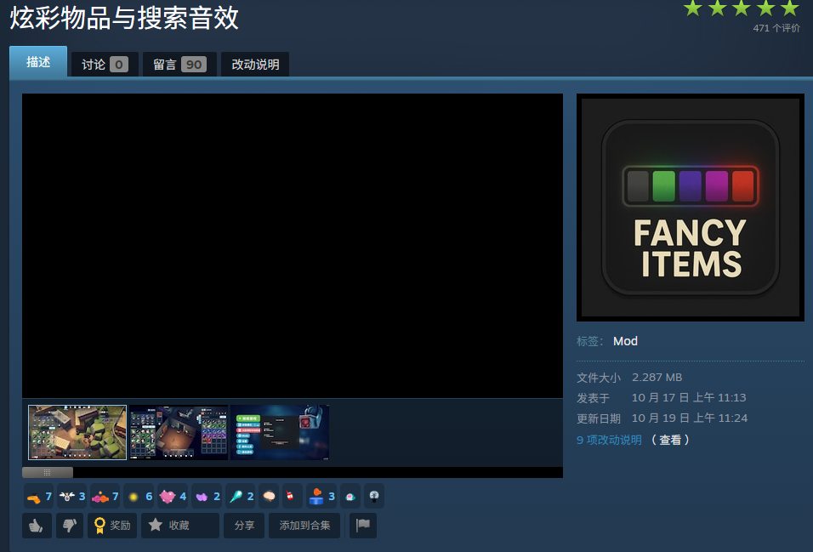
Task: Select the 描述 tab
Action: [x=37, y=62]
